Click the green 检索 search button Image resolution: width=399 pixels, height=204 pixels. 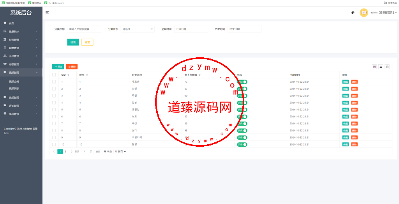coord(73,42)
